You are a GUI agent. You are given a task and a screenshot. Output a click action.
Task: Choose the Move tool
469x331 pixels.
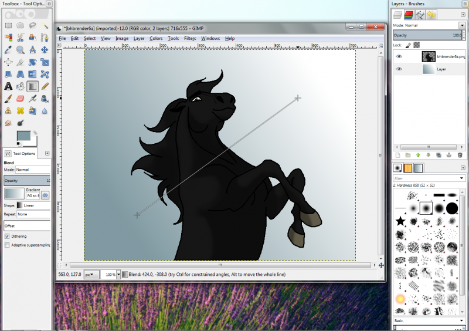point(45,50)
